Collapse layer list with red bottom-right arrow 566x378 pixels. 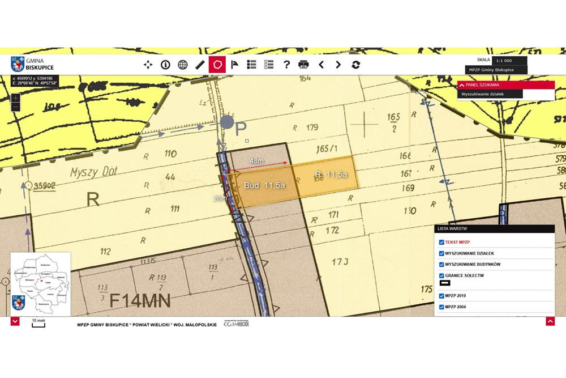coord(550,321)
